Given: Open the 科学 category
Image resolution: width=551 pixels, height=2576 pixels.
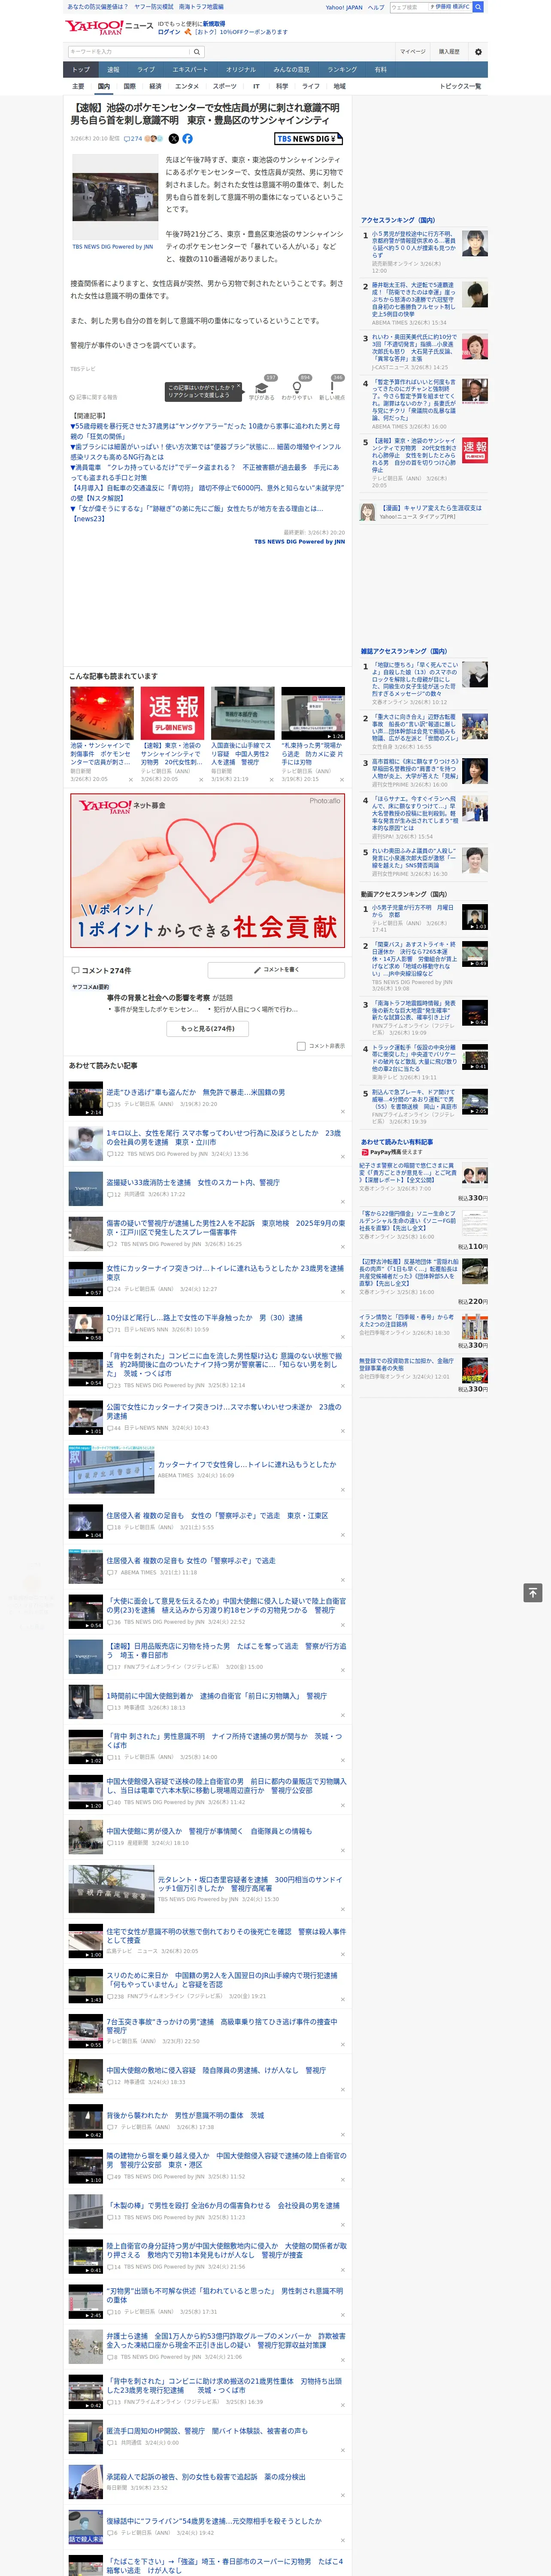Looking at the screenshot, I should point(282,86).
